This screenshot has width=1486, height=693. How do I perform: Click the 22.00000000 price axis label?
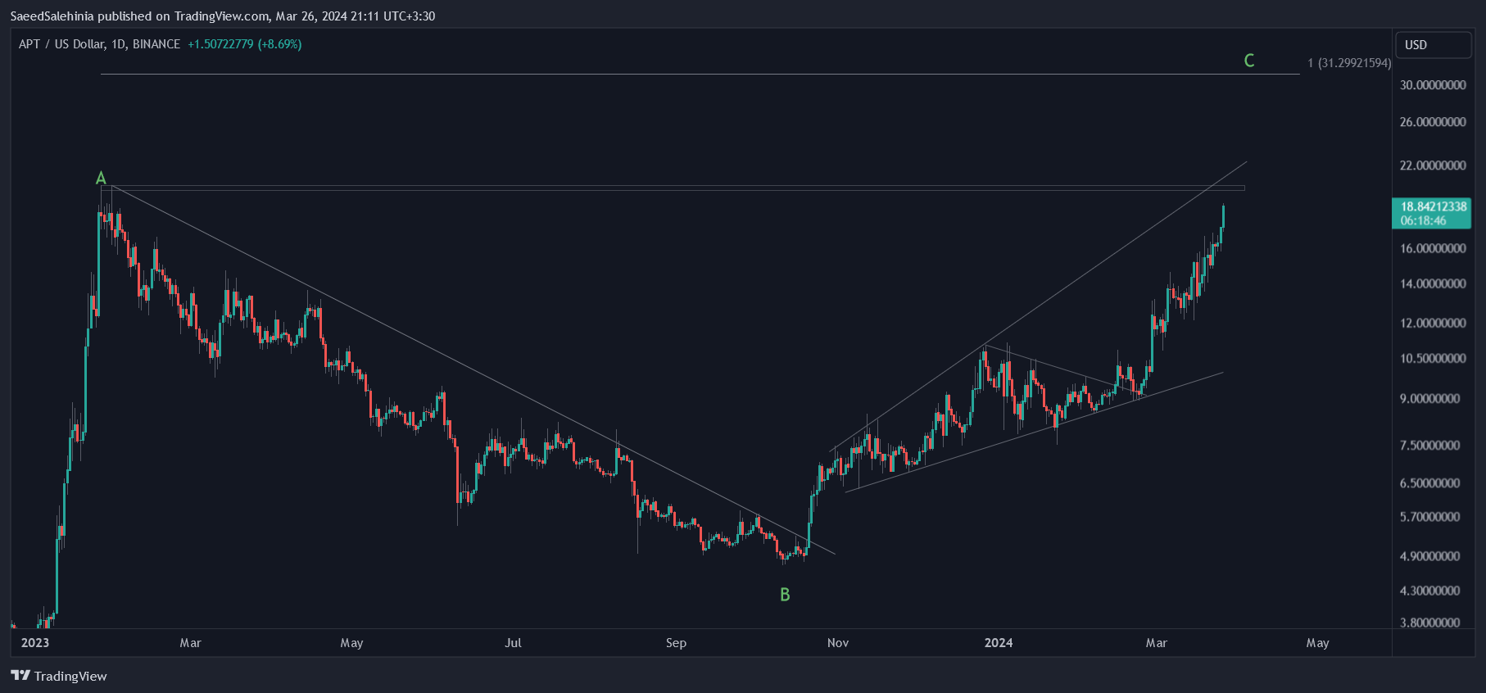[1433, 165]
